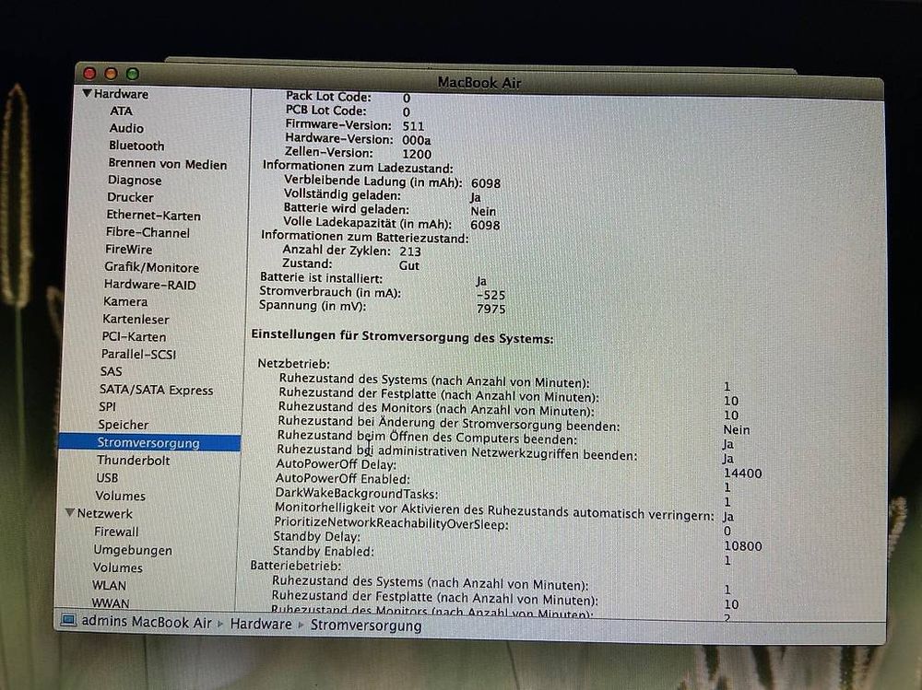The height and width of the screenshot is (690, 922).
Task: Select SPI in the sidebar
Action: pyautogui.click(x=108, y=406)
